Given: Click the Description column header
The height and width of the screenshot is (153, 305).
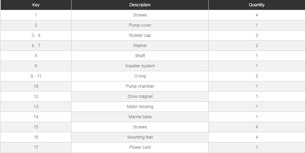Looking at the screenshot, I should click(x=140, y=5).
